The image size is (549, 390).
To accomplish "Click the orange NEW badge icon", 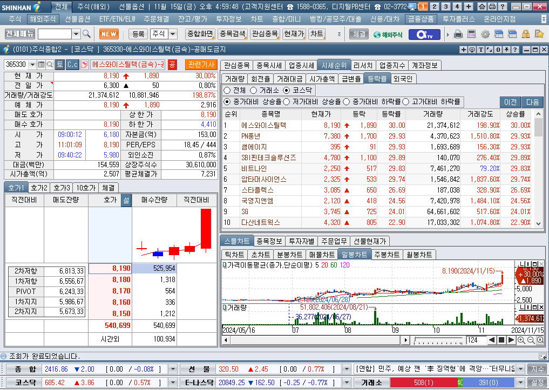I will tap(109, 34).
